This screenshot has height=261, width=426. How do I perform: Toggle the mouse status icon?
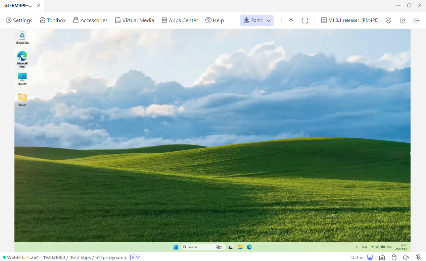[394, 257]
